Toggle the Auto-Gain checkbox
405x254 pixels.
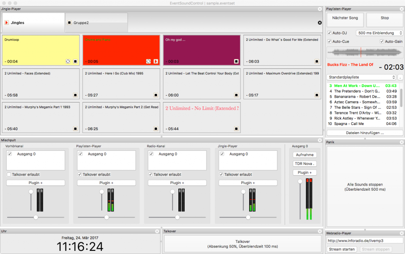pyautogui.click(x=382, y=42)
